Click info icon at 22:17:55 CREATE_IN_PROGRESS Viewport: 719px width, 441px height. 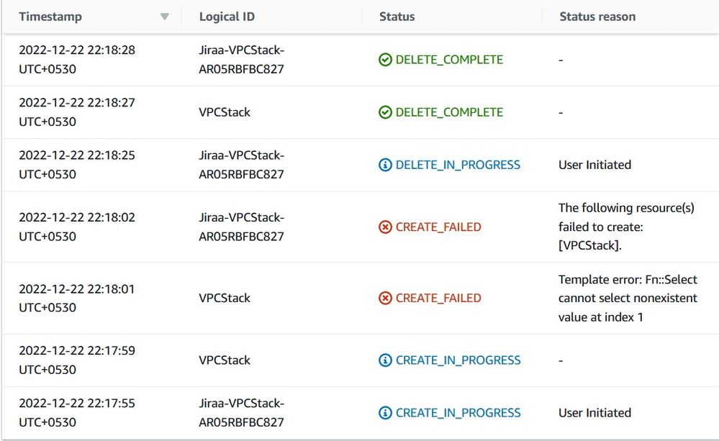385,413
